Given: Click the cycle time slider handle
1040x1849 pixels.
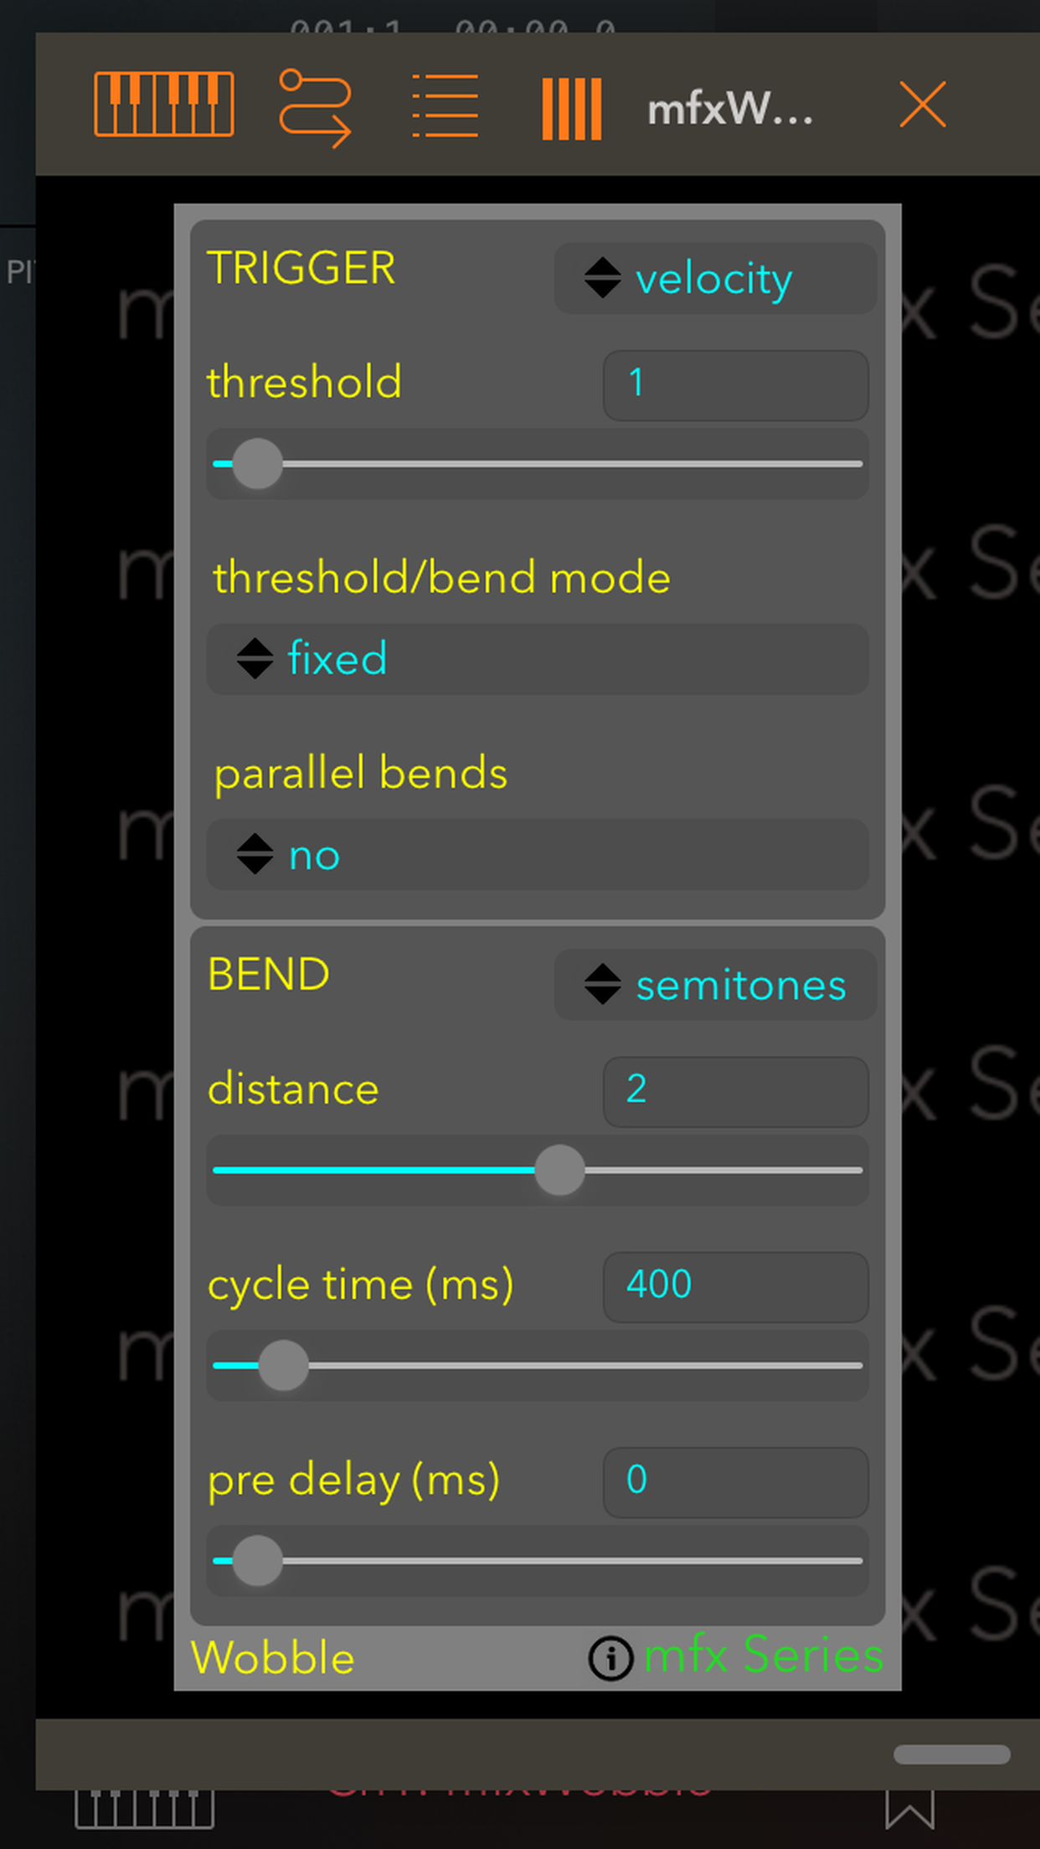Looking at the screenshot, I should coord(283,1365).
